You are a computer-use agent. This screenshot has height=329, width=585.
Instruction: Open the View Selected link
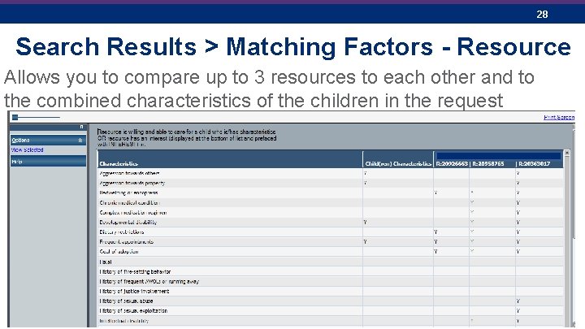tap(28, 150)
